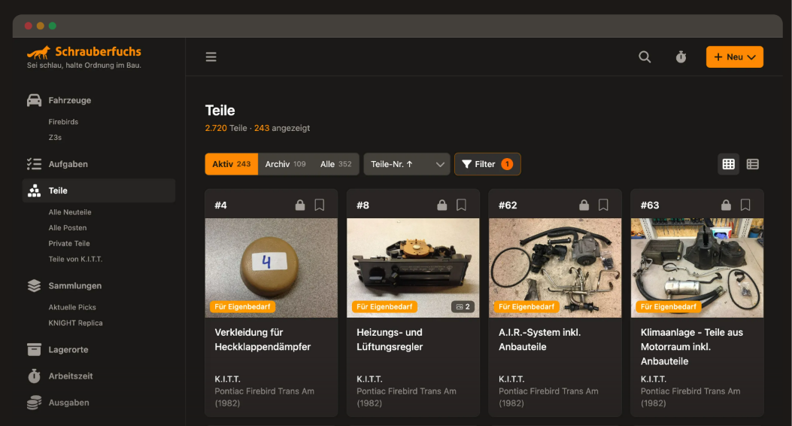Click the Für Eigenbedarf tag on part #4
Image resolution: width=792 pixels, height=426 pixels.
(242, 307)
